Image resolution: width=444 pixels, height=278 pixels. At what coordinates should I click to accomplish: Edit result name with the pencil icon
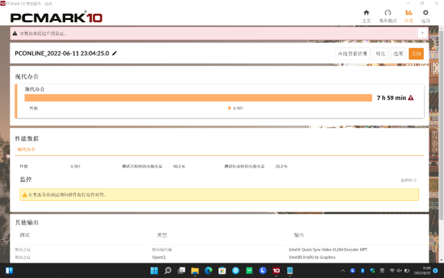114,54
